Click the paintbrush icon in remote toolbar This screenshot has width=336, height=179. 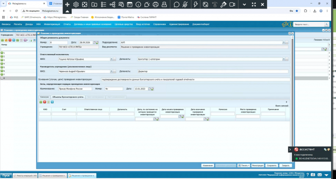click(224, 4)
